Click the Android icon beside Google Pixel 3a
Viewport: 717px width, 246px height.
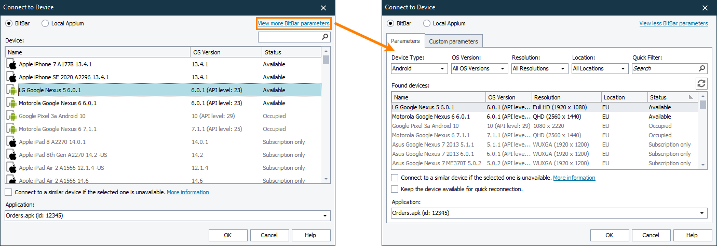click(x=12, y=116)
